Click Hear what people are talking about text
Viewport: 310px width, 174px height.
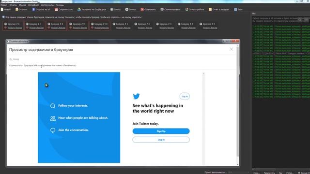[83, 118]
